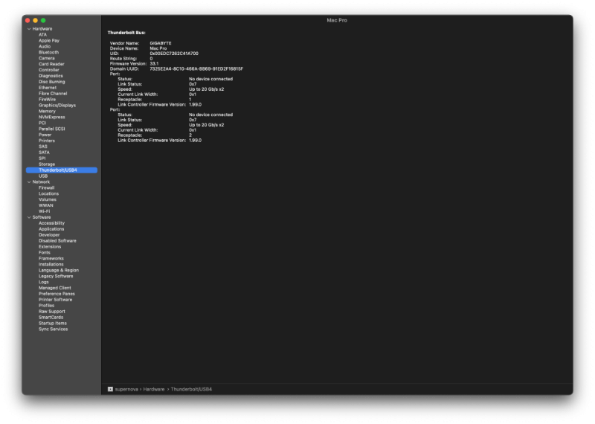Open the Bluetooth hardware item
The image size is (595, 424).
(48, 52)
